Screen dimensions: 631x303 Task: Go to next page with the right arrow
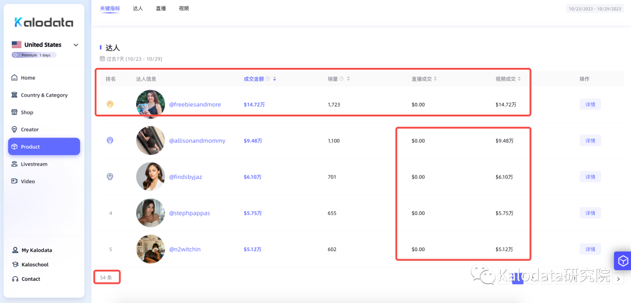point(618,278)
